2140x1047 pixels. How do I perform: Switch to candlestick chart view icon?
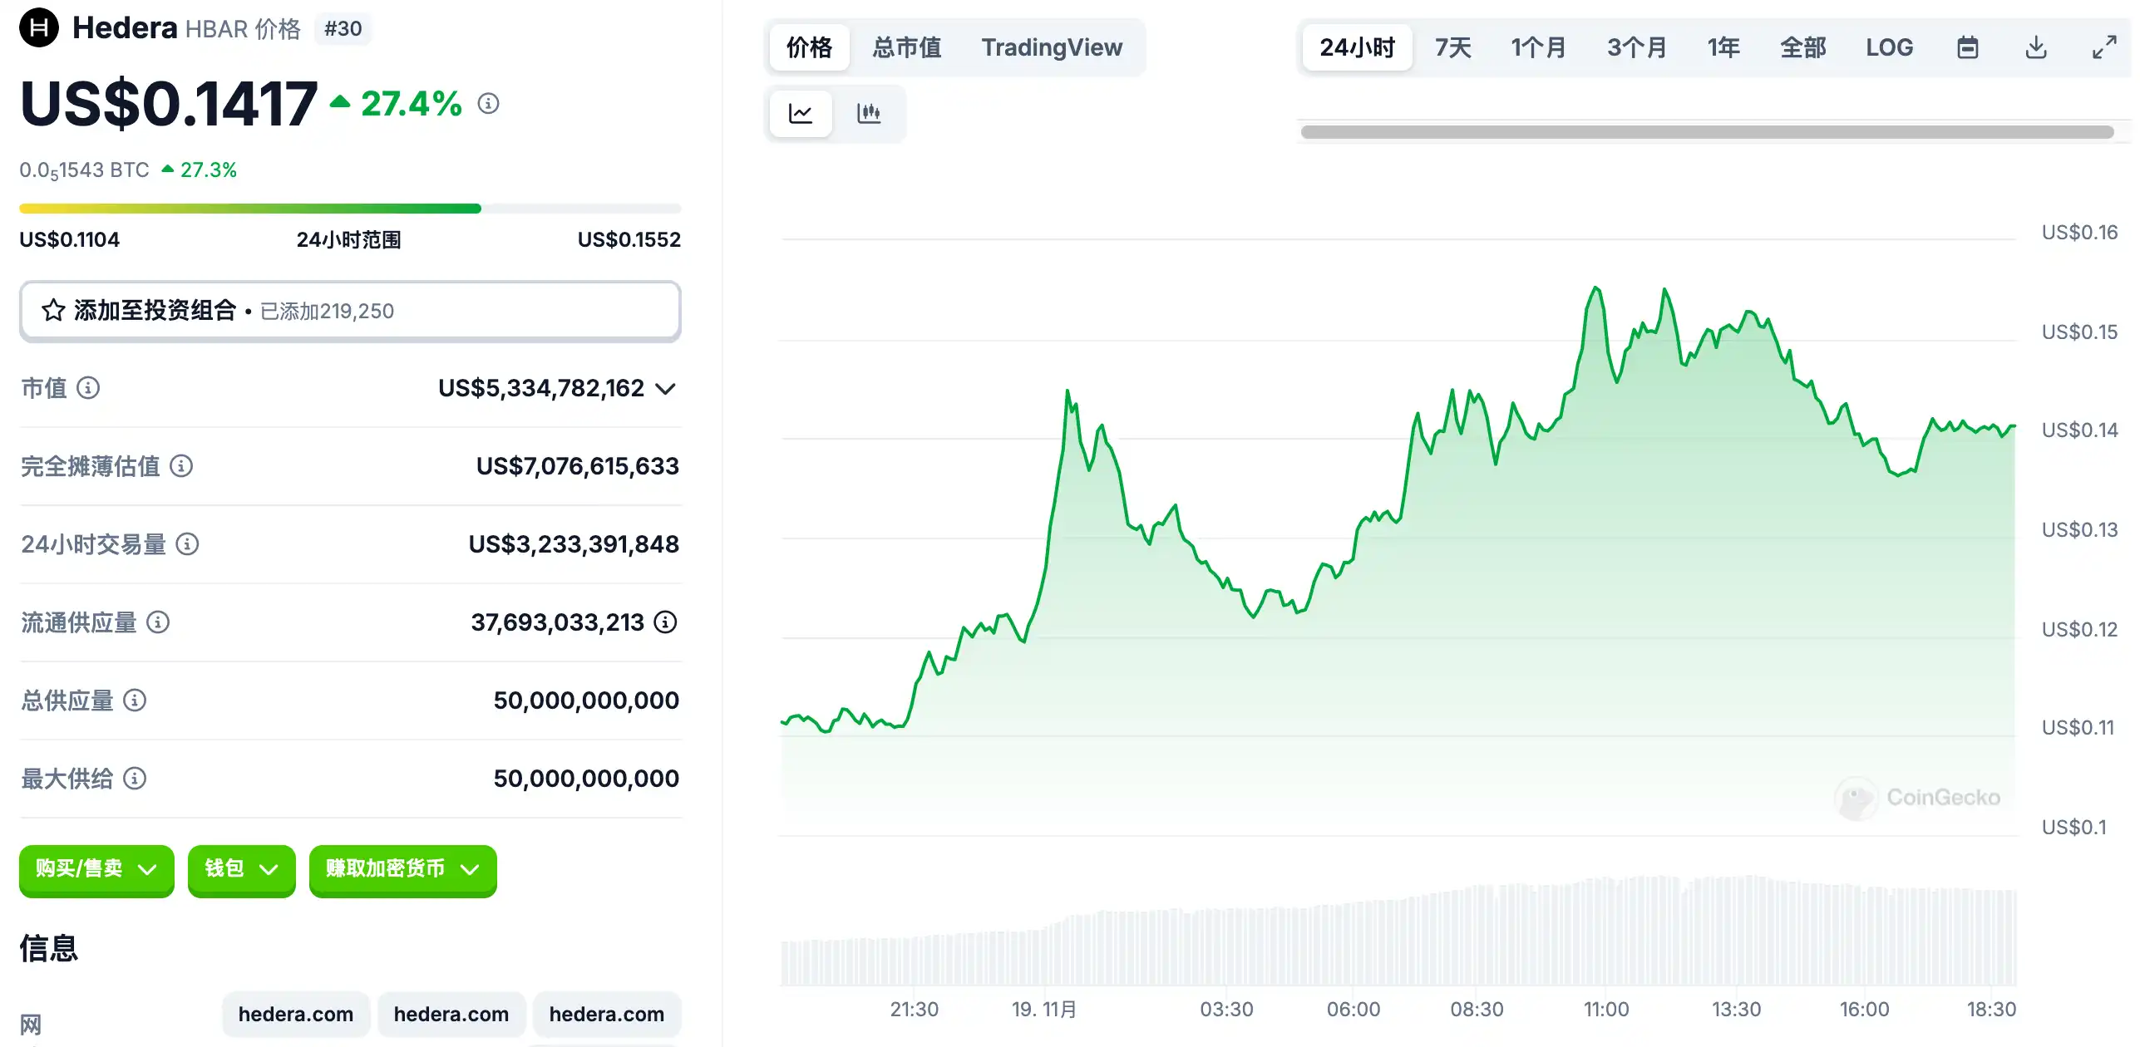[x=869, y=113]
